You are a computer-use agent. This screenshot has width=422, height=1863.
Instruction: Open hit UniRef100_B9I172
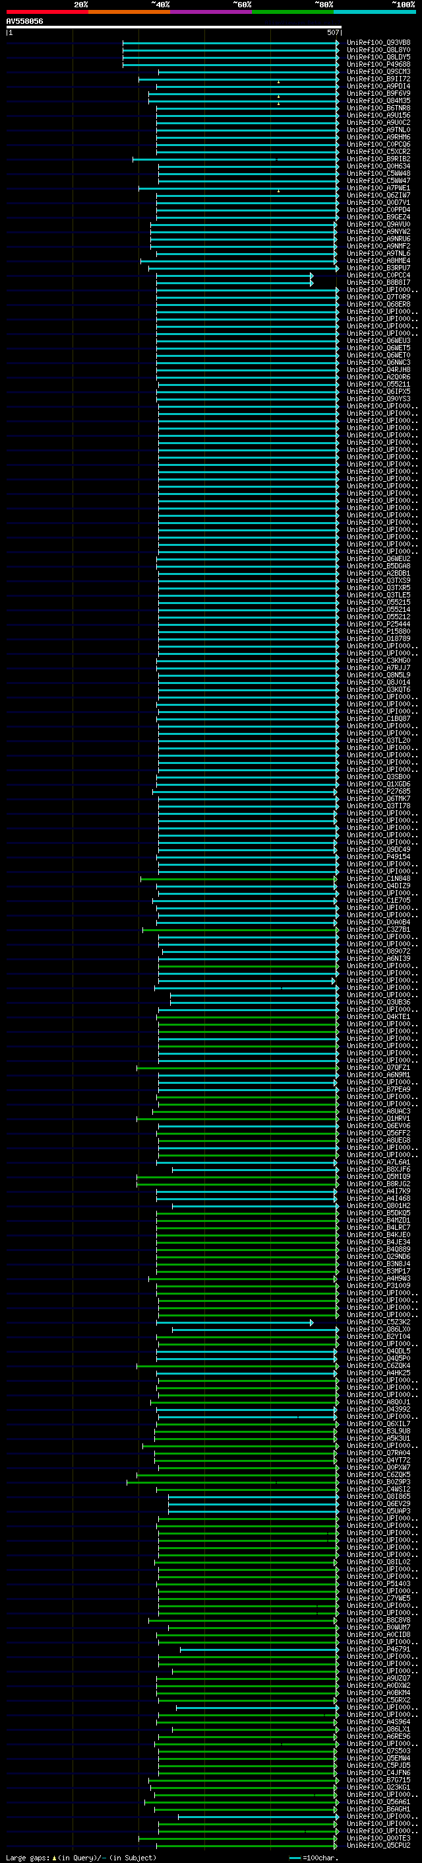click(x=378, y=79)
